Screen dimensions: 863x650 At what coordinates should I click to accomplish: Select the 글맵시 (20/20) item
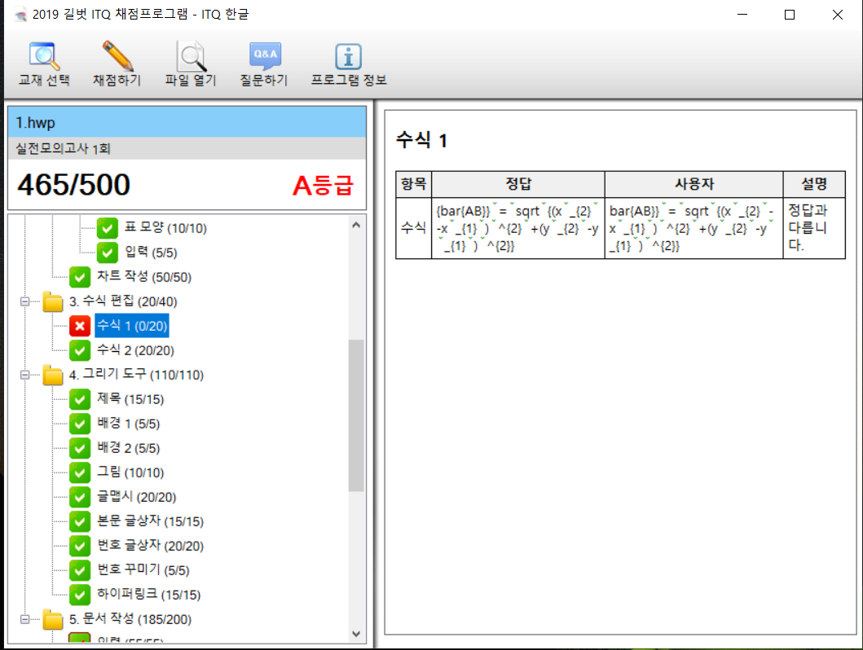[136, 498]
